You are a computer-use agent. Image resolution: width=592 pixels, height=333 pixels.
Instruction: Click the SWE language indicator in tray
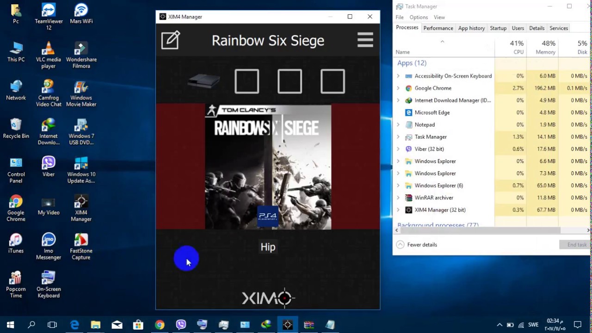[x=533, y=325]
